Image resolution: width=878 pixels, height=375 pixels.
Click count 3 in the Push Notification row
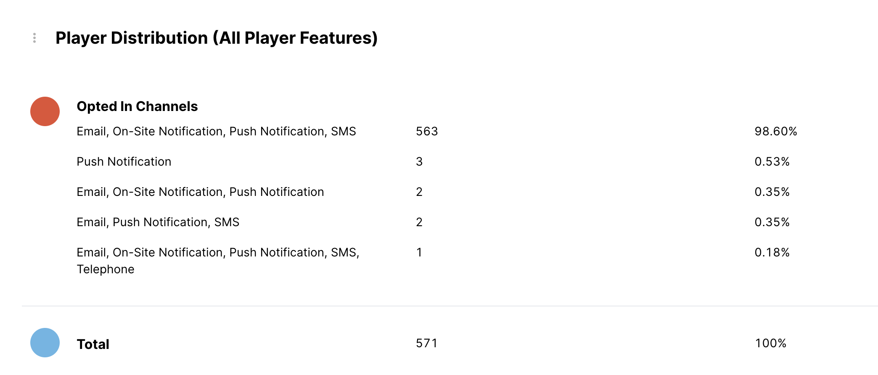coord(419,162)
